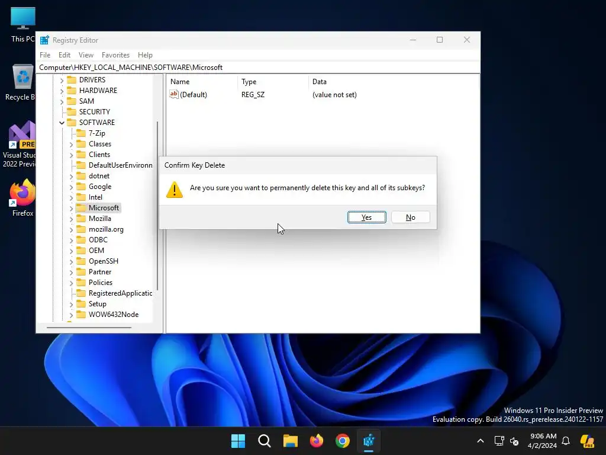This screenshot has width=606, height=455.
Task: Confirm deletion with the Yes button
Action: 366,217
